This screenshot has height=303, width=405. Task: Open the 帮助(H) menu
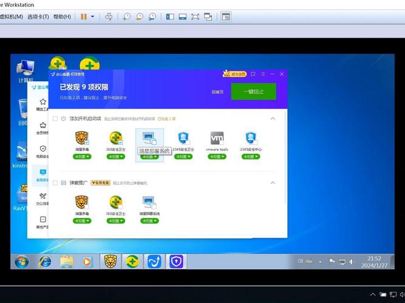(x=62, y=17)
